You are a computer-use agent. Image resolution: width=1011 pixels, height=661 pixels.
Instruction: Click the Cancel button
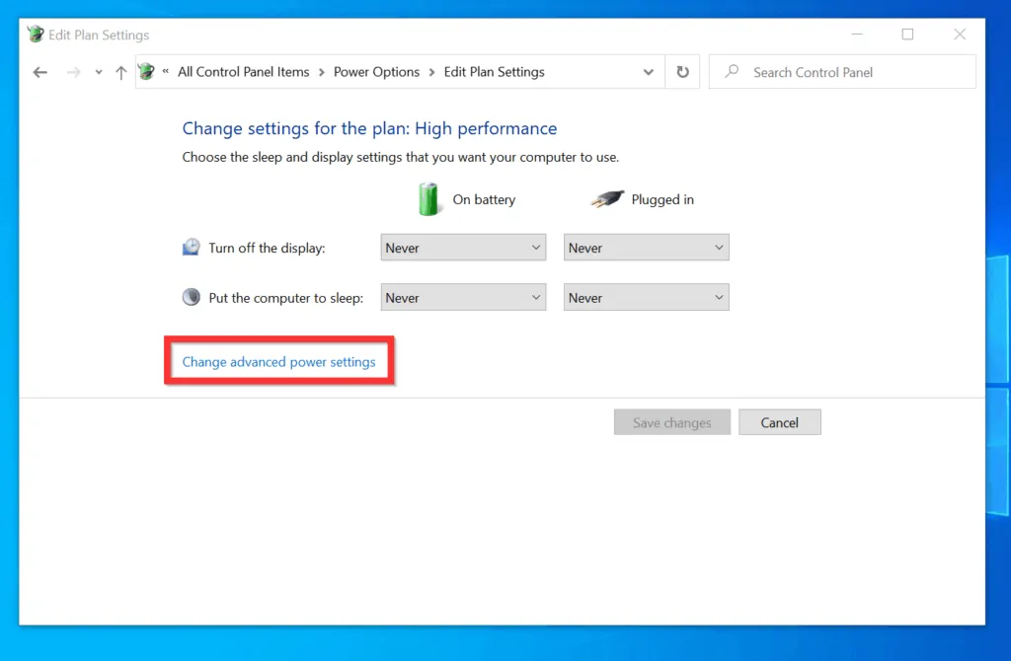(x=779, y=421)
